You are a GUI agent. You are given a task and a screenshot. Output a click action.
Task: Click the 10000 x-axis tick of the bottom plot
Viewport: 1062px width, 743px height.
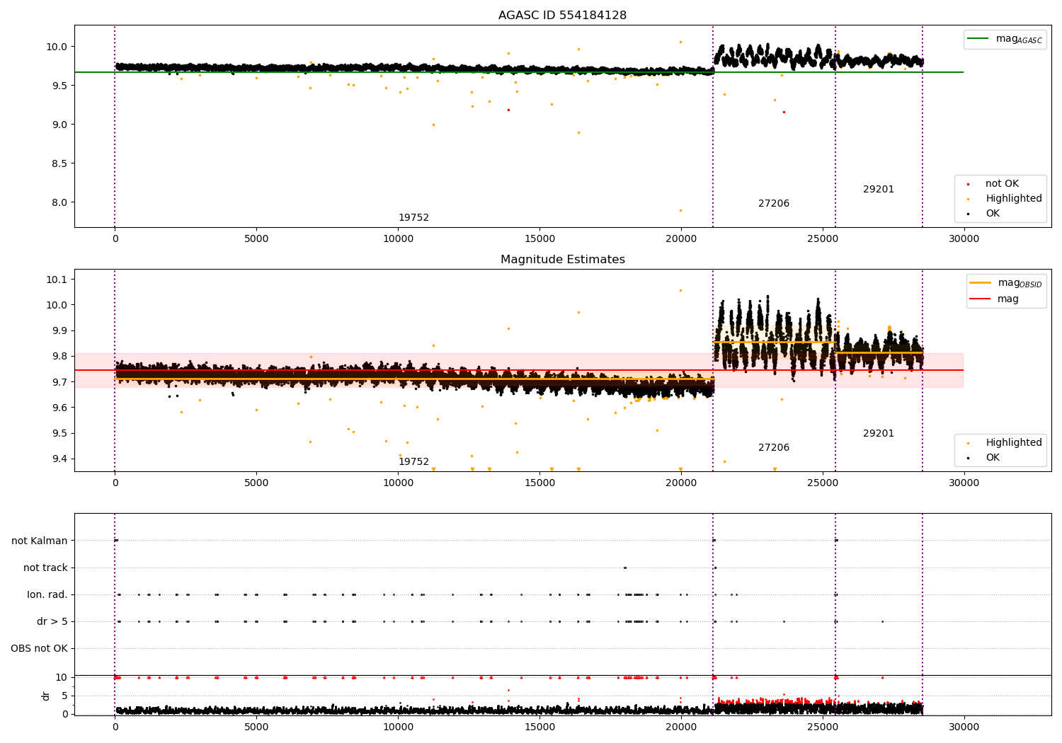398,727
